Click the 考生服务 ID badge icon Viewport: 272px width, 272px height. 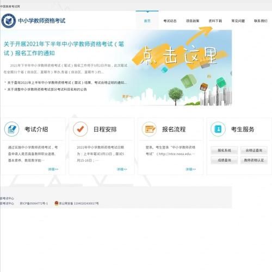point(218,129)
